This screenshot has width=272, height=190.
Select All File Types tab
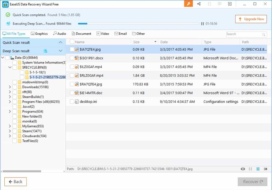(14, 34)
